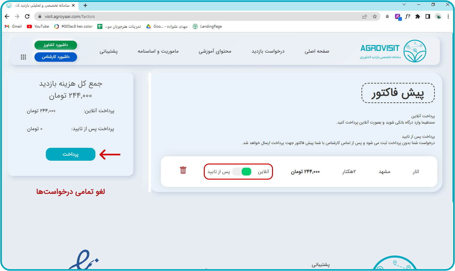Delete the انار request with trash icon
Viewport: 455px width, 271px height.
183,170
